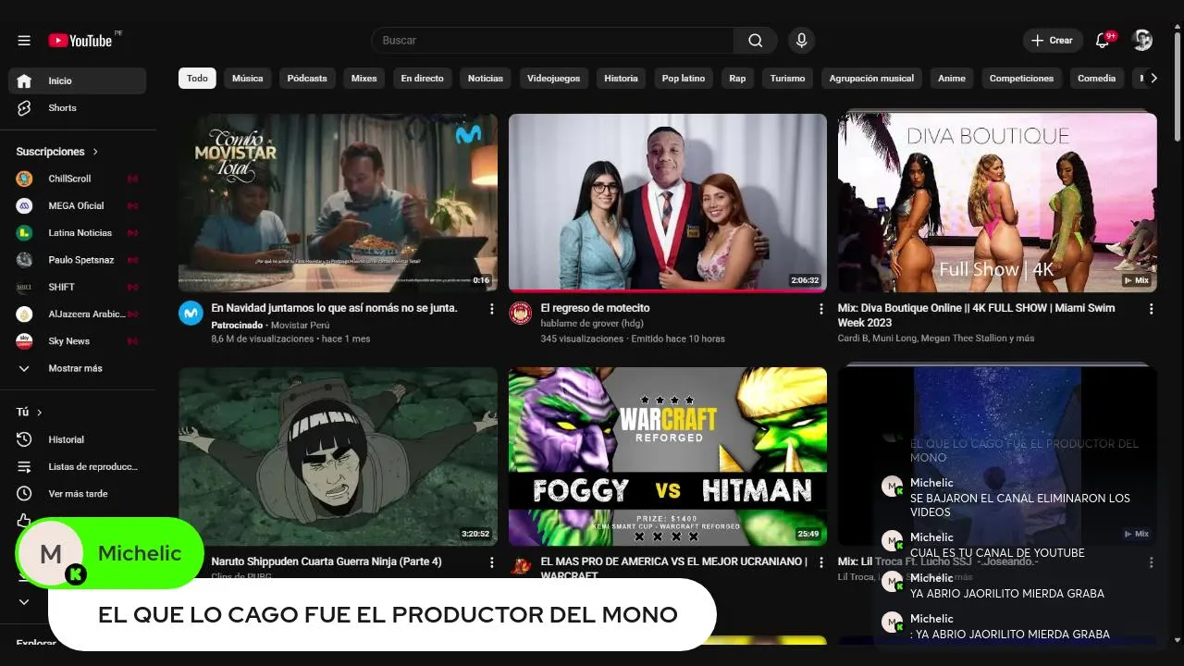Screen dimensions: 1184x666
Task: Open Latina Noticias subscription channel
Action: tap(78, 232)
